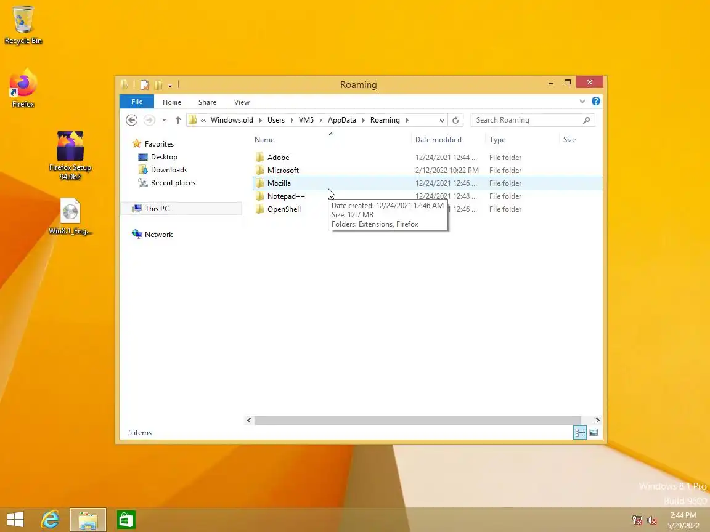Image resolution: width=710 pixels, height=532 pixels.
Task: Open Downloads in the navigation pane
Action: click(169, 170)
